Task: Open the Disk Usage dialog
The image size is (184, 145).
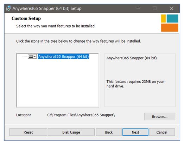Action: coord(71,132)
